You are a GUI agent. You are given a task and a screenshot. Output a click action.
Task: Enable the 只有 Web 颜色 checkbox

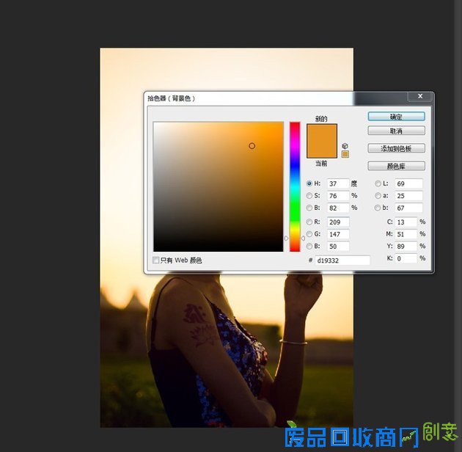[155, 260]
